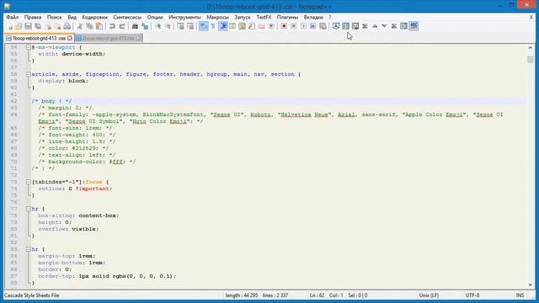539x303 pixels.
Task: Collapse the @-ms-viewport block fold marker
Action: pyautogui.click(x=29, y=47)
